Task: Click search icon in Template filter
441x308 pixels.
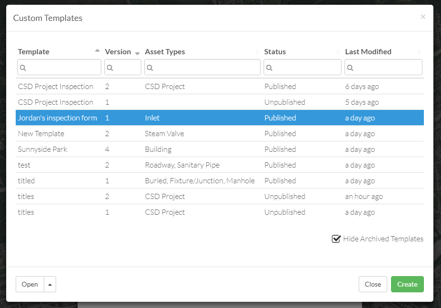Action: [23, 68]
